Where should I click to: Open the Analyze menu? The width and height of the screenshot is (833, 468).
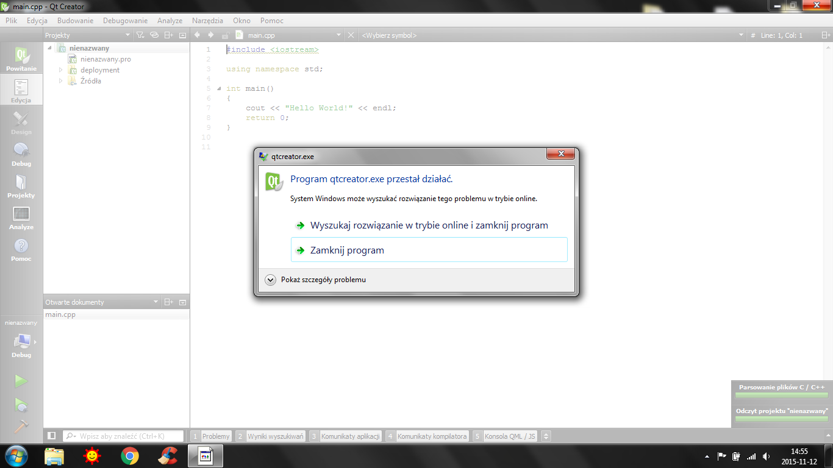point(170,21)
